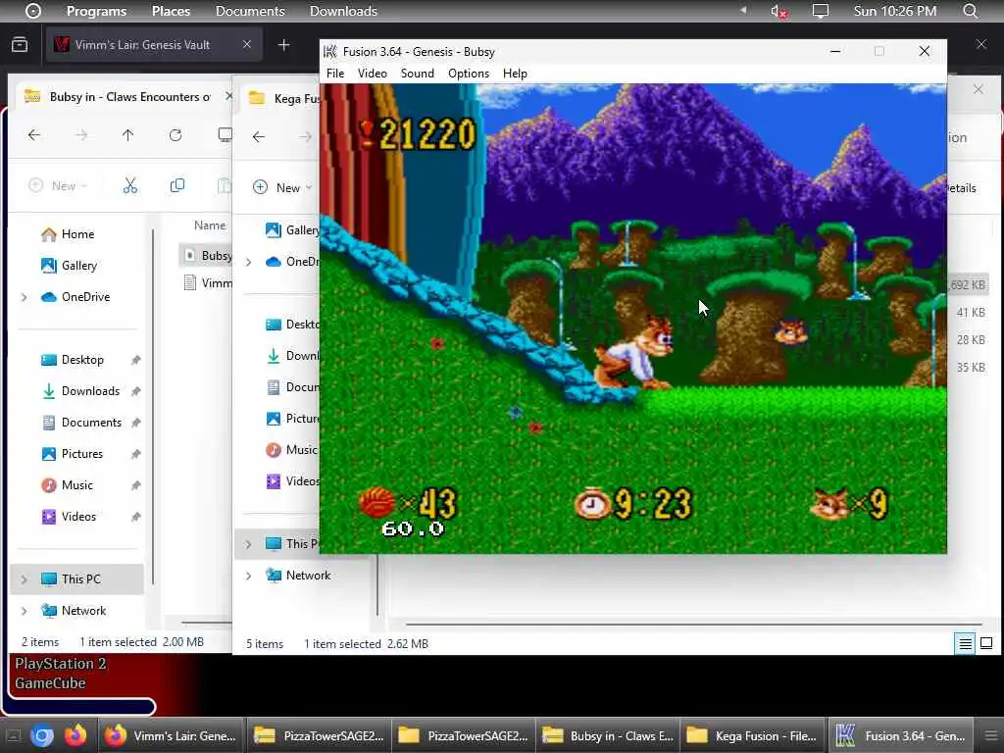Expand OneDrive in Bubsy explorer sidebar
This screenshot has width=1004, height=753.
[25, 297]
